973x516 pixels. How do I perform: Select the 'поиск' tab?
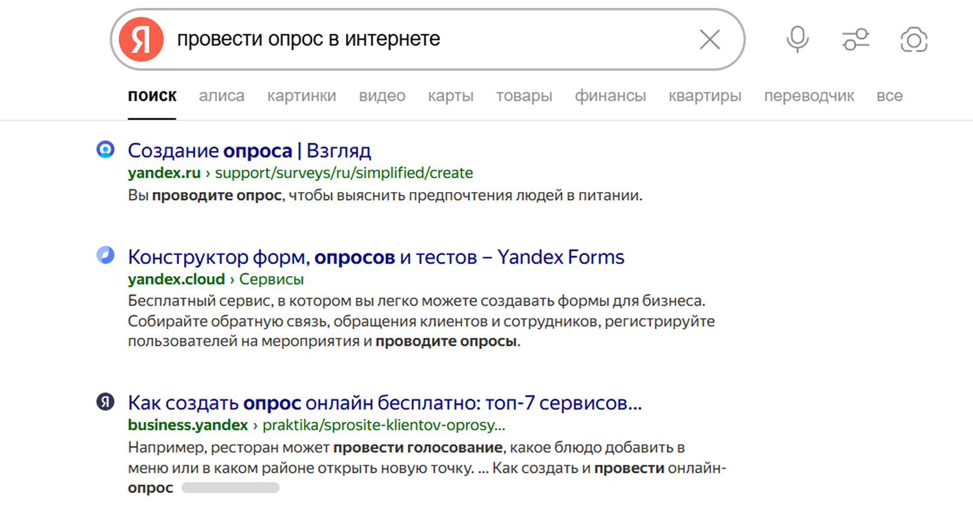coord(152,95)
